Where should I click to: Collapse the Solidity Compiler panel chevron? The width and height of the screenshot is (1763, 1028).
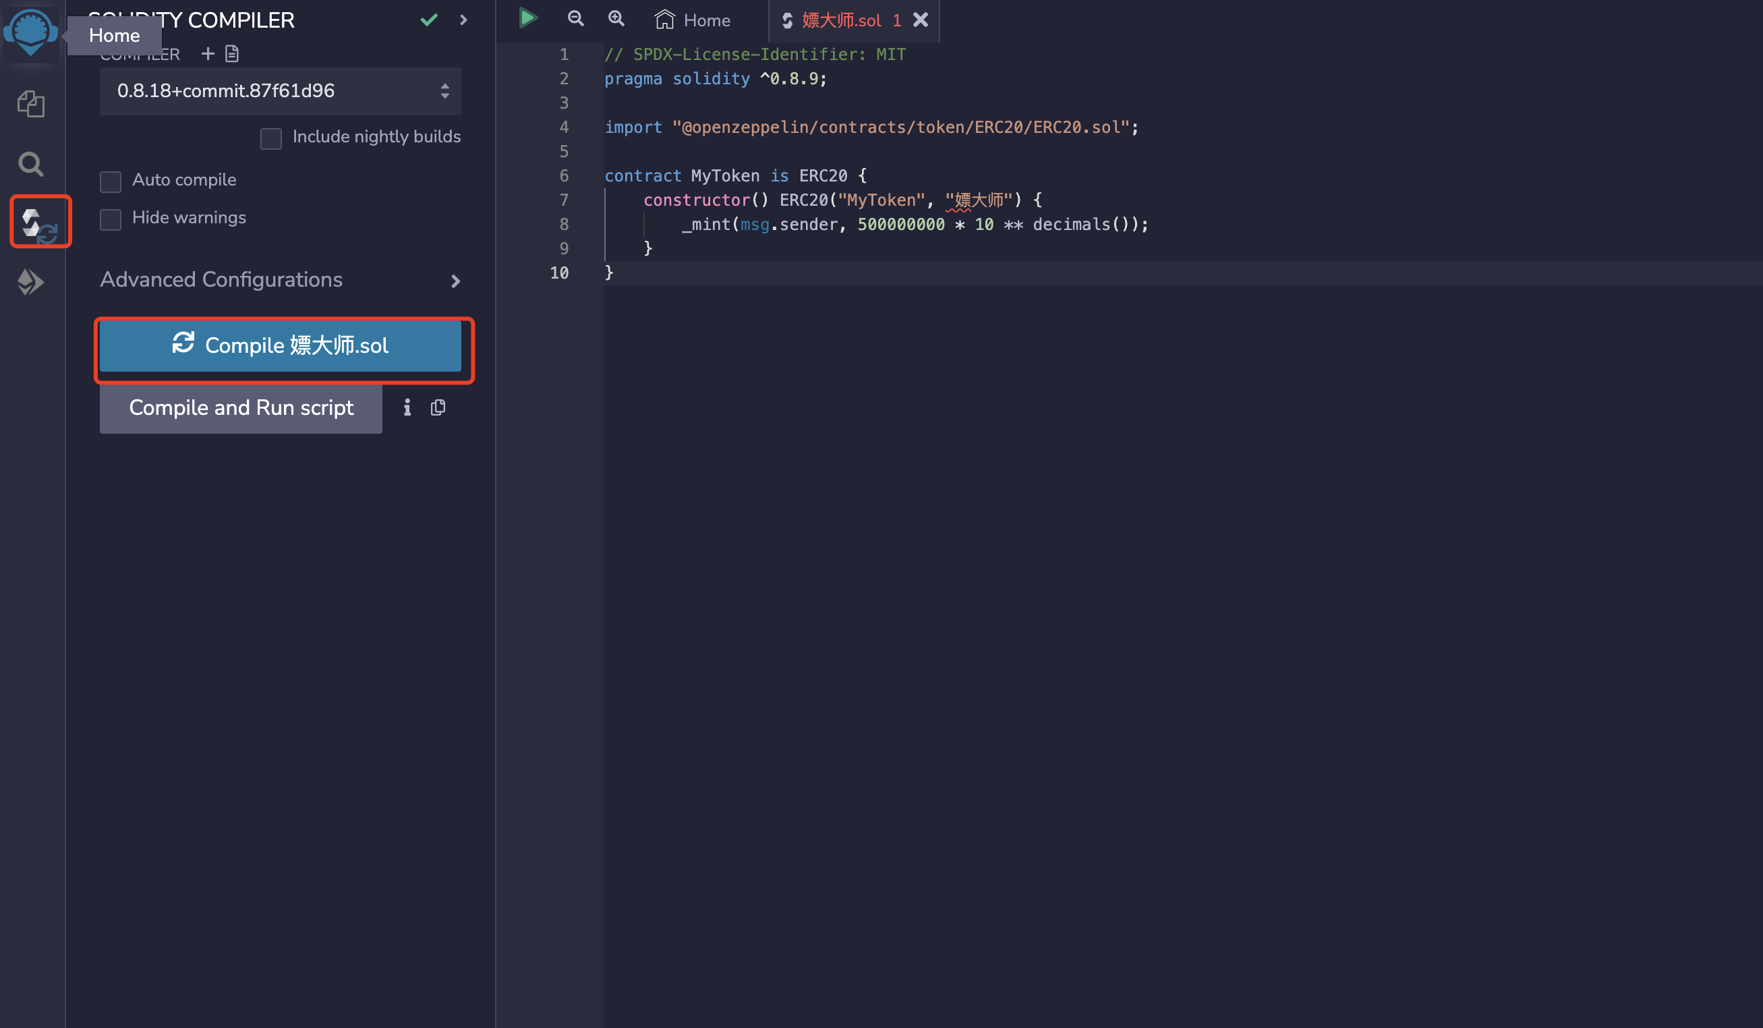tap(463, 20)
